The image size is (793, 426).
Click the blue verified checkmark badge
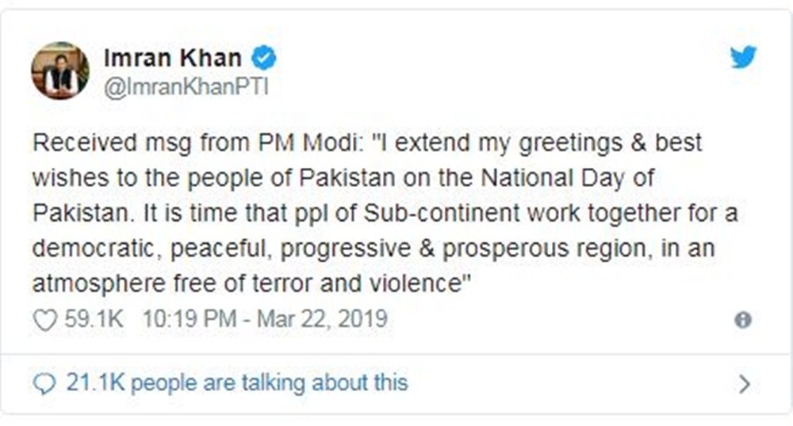tap(264, 58)
